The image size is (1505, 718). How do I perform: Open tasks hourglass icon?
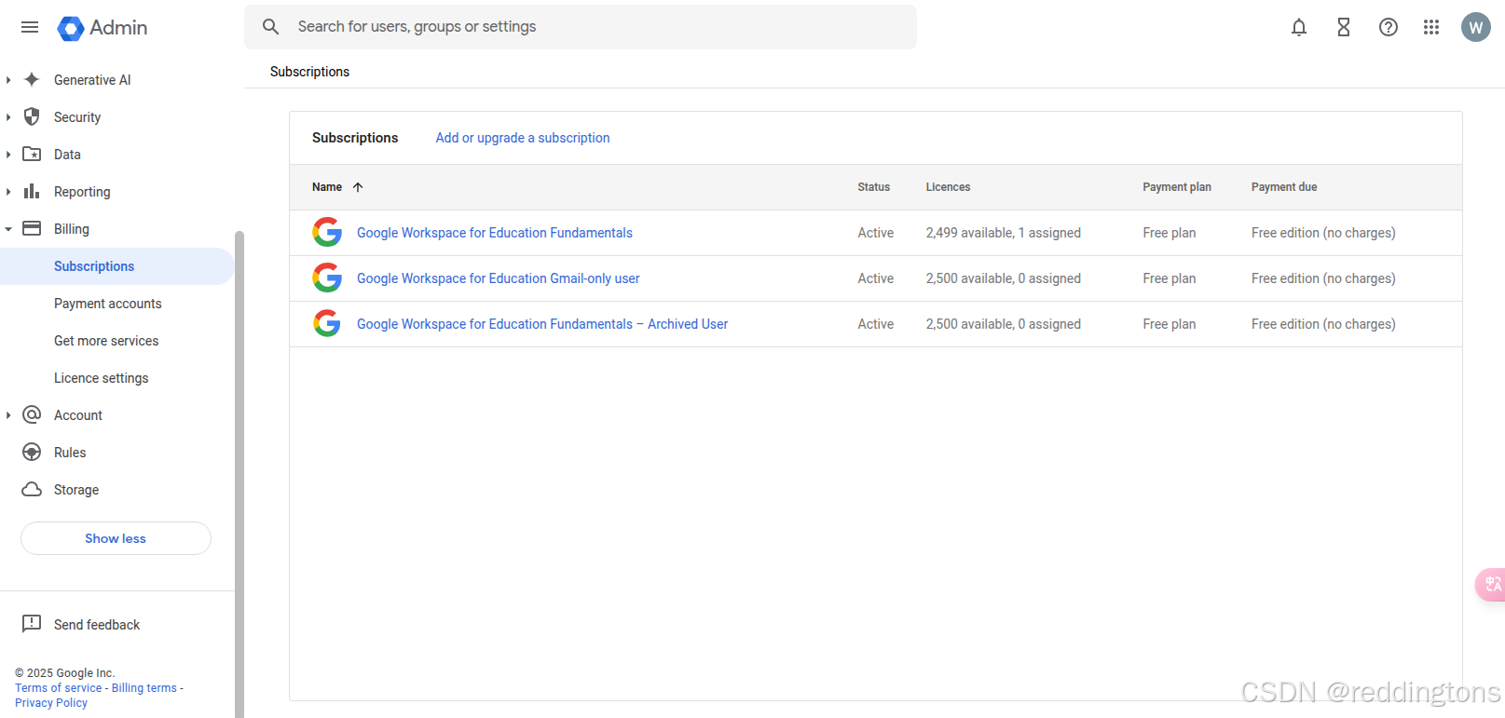[1344, 28]
